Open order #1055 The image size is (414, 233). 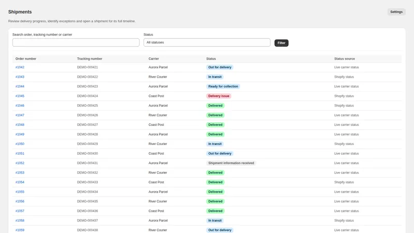pyautogui.click(x=20, y=192)
